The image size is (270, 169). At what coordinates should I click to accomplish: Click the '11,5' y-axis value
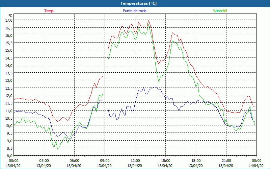pyautogui.click(x=9, y=103)
